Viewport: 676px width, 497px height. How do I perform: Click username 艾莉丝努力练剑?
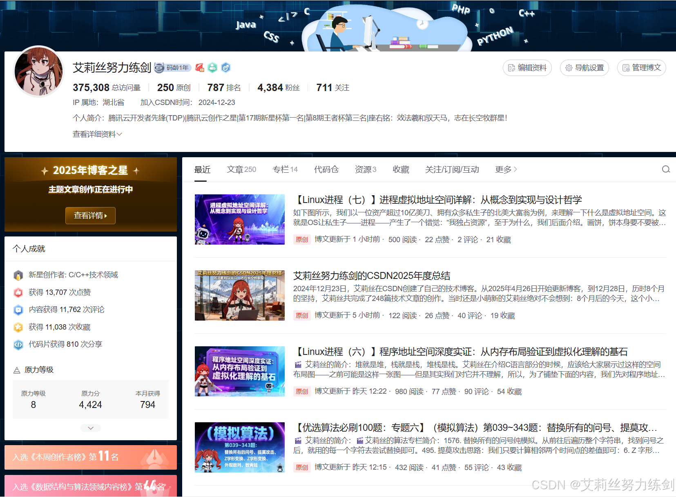[112, 68]
